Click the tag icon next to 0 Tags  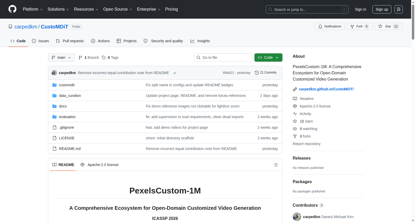104,57
